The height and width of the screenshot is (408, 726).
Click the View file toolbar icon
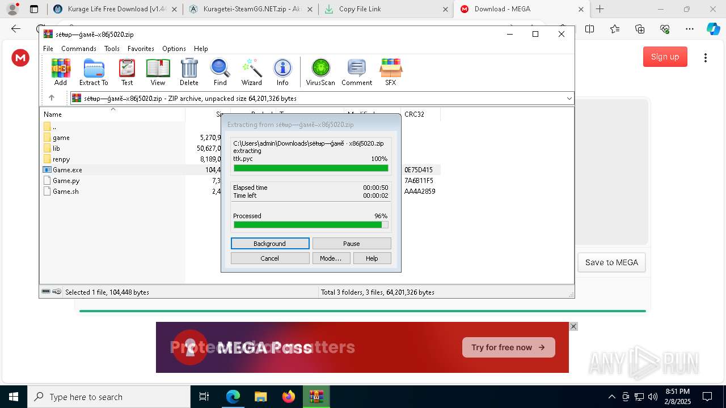point(158,72)
